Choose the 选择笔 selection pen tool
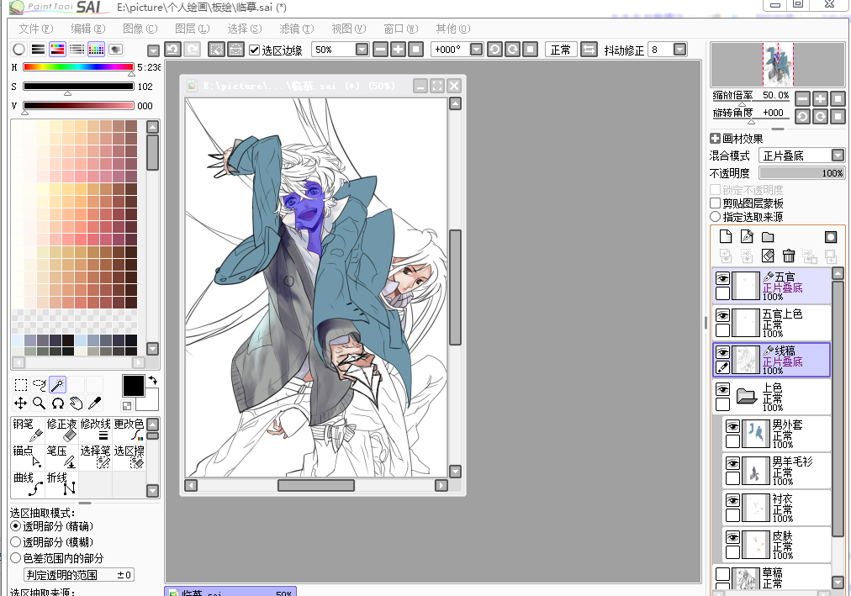851x596 pixels. pyautogui.click(x=95, y=457)
